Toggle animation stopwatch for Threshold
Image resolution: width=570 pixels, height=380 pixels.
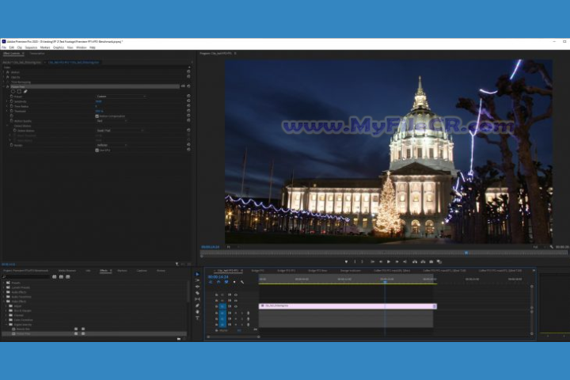[12, 111]
